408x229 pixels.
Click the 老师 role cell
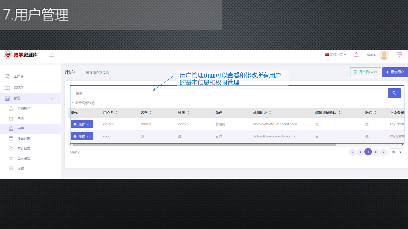tap(219, 136)
